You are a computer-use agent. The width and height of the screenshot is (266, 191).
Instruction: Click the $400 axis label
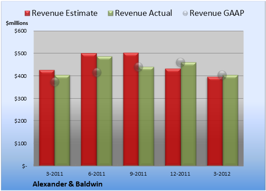[20, 76]
